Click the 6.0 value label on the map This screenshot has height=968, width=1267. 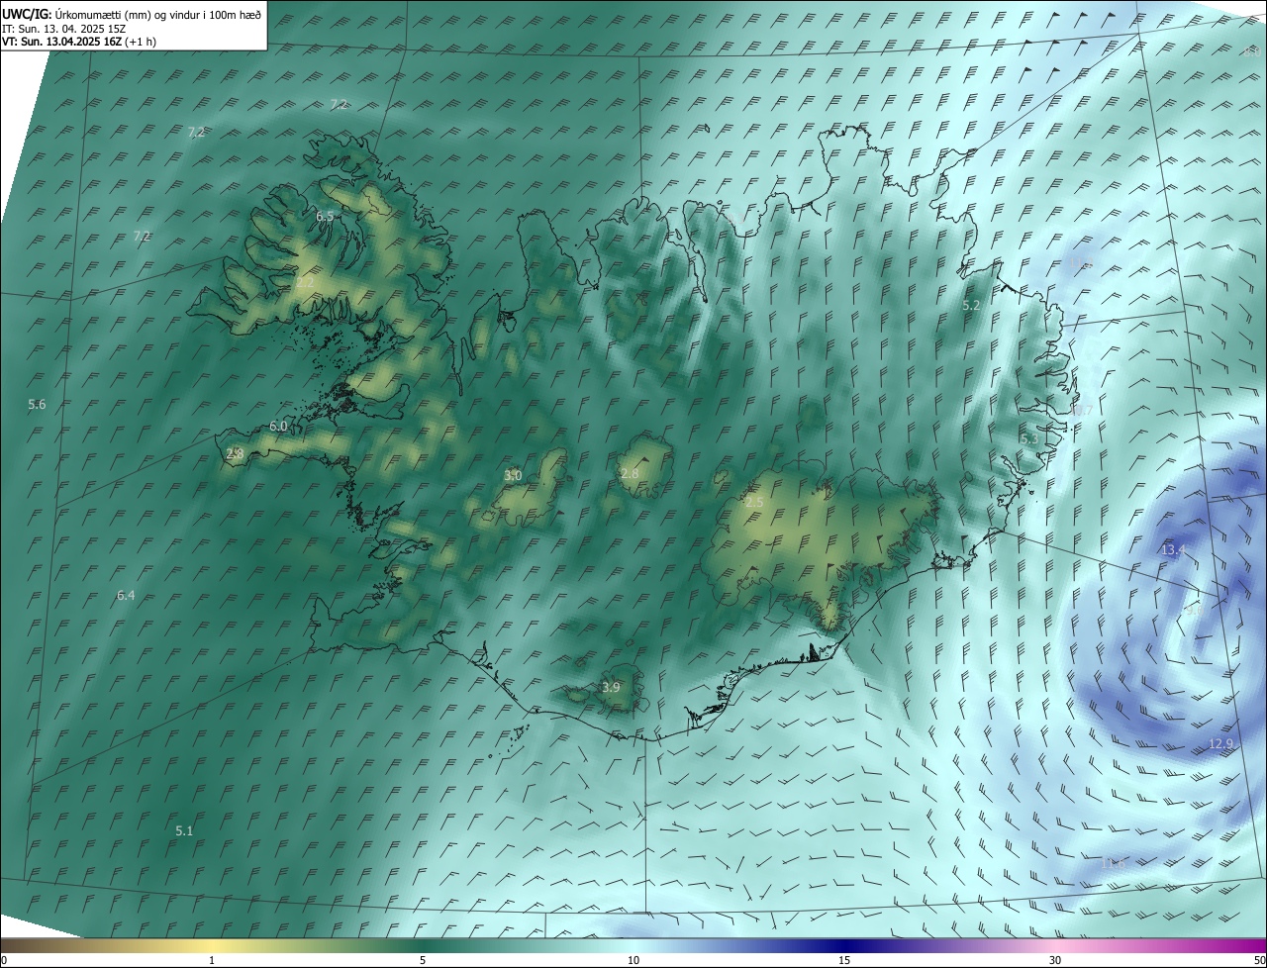(278, 426)
